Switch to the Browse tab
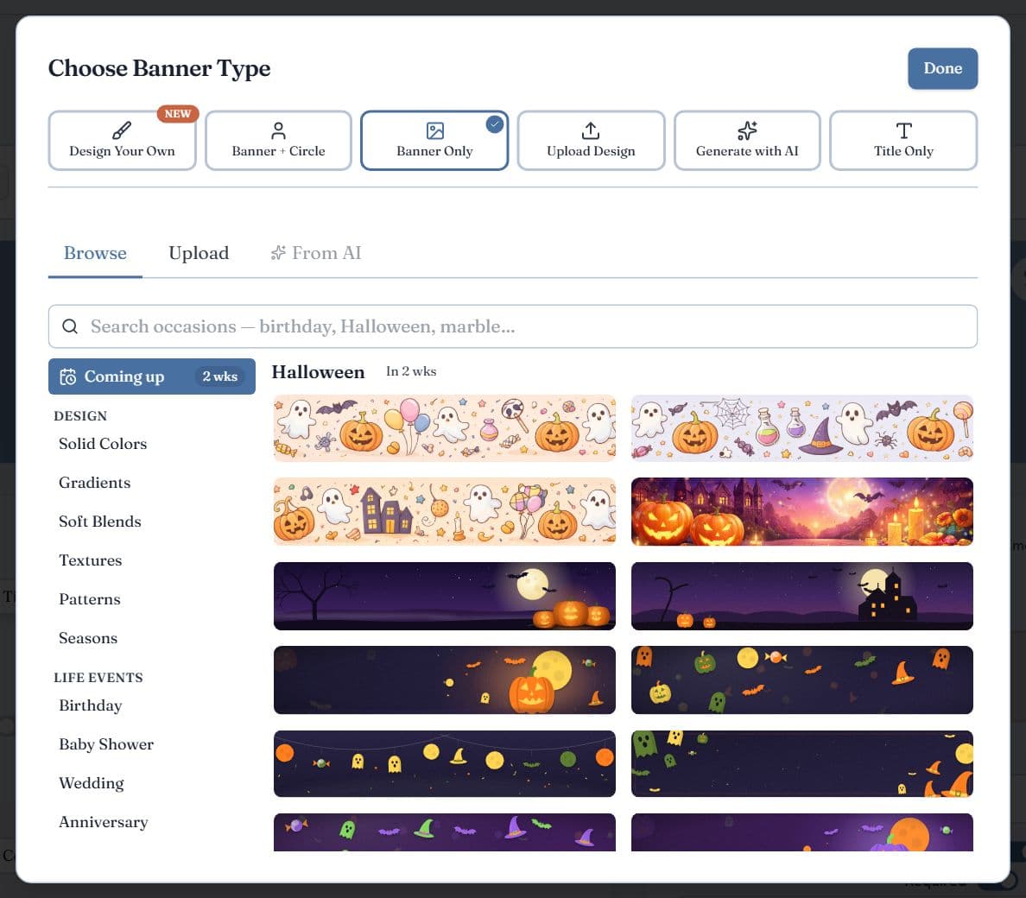The width and height of the screenshot is (1026, 898). click(x=95, y=253)
